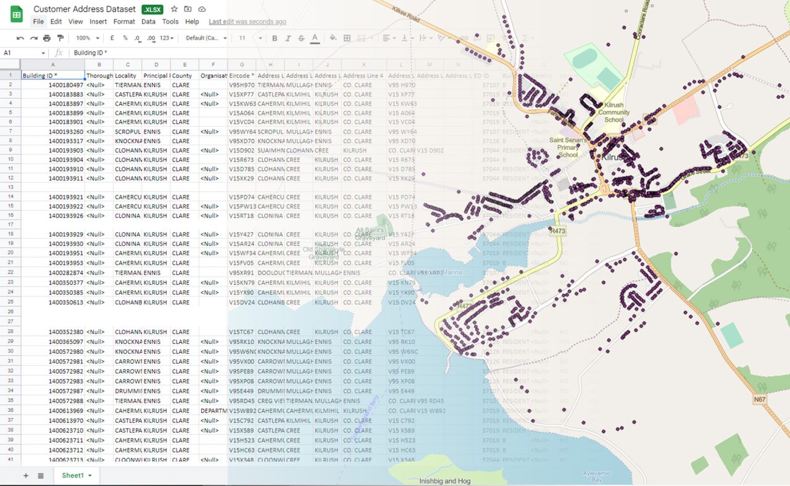Expand the Default font family dropdown
Screen dimensions: 790x486
tap(206, 38)
